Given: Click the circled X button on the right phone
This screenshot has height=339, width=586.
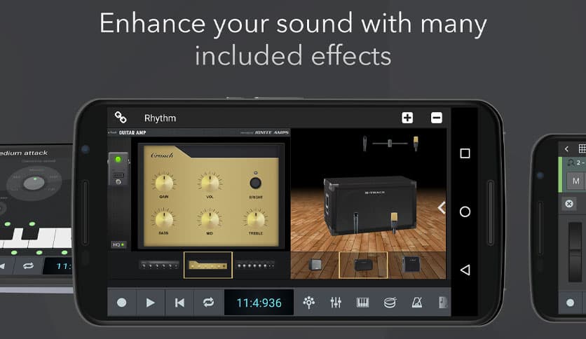Looking at the screenshot, I should coord(568,204).
